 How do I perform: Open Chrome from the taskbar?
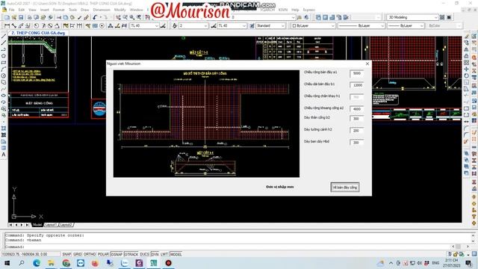tap(66, 263)
